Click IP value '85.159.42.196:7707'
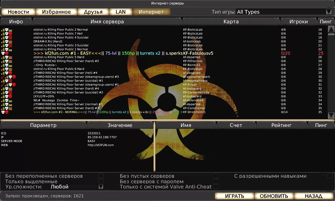The height and width of the screenshot is (201, 335). (102, 137)
